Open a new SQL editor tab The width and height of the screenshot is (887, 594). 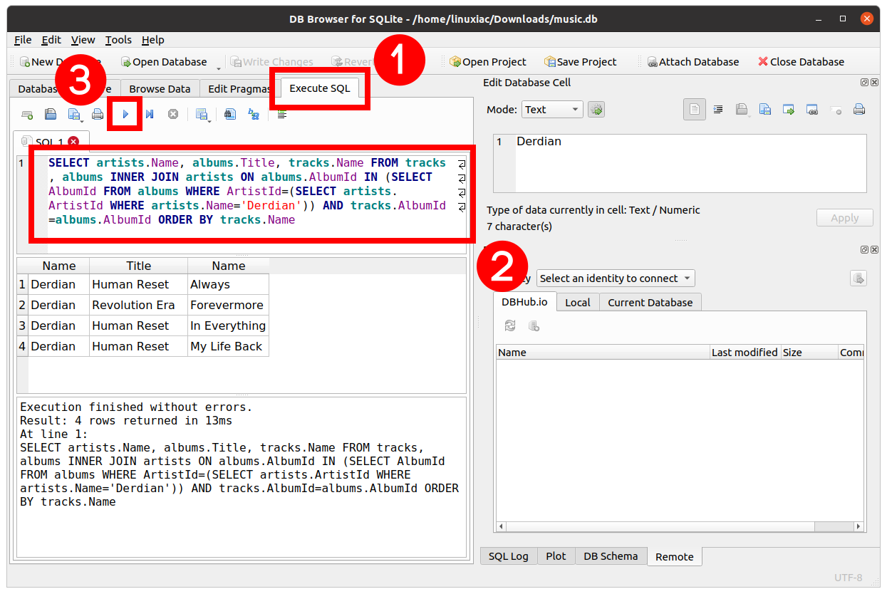pyautogui.click(x=27, y=114)
